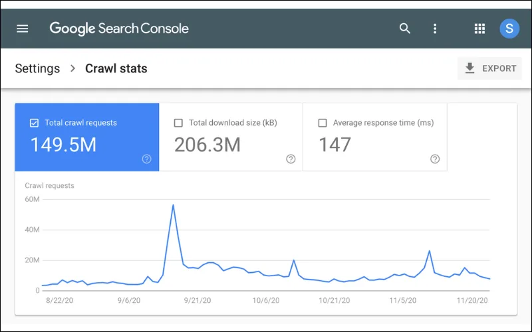Enable the Average response time (ms) checkbox

[323, 123]
